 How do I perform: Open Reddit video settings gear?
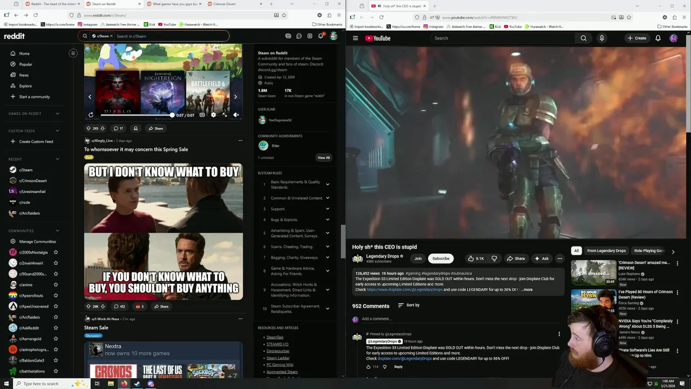[x=213, y=115]
